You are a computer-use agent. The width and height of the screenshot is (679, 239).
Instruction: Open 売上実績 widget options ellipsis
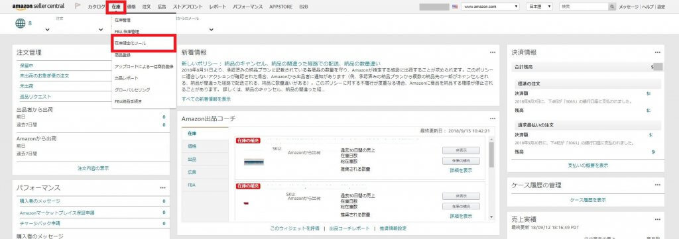(x=658, y=220)
